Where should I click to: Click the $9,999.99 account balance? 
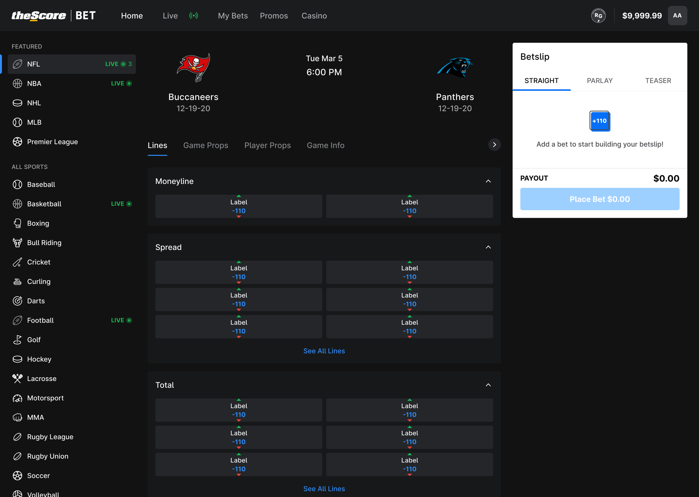click(x=642, y=16)
